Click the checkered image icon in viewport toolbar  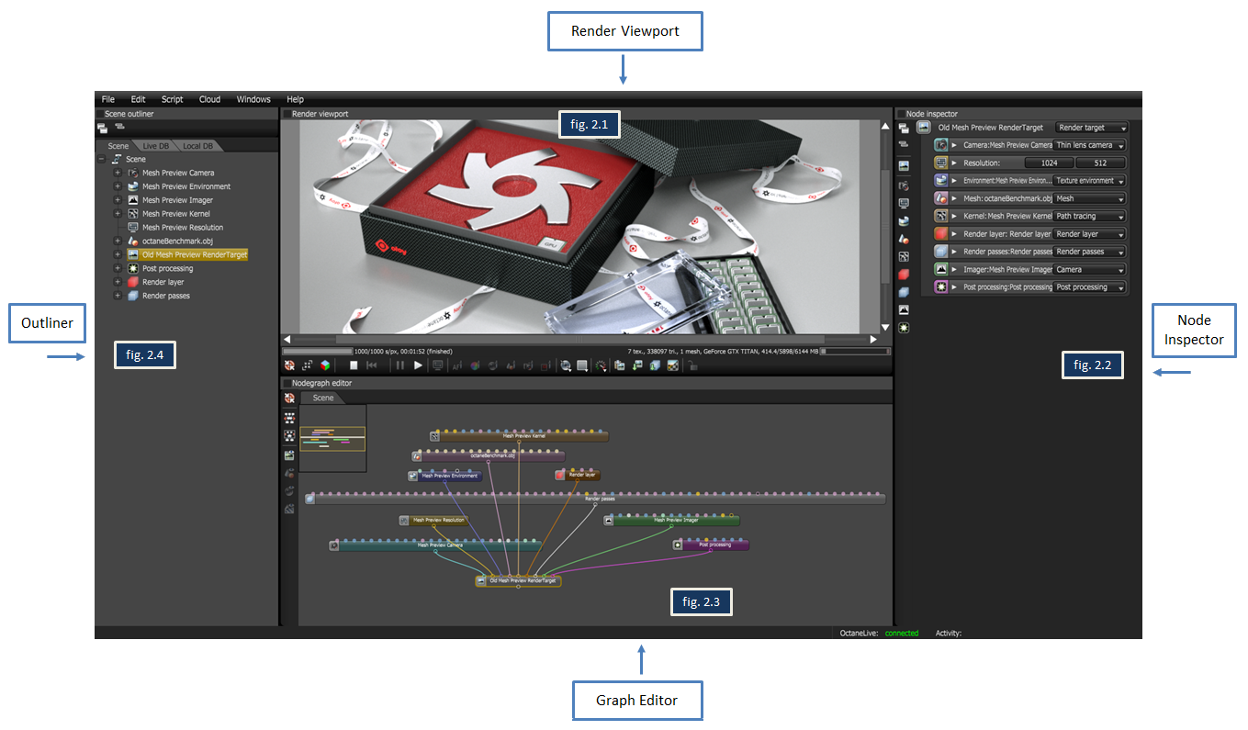point(673,365)
